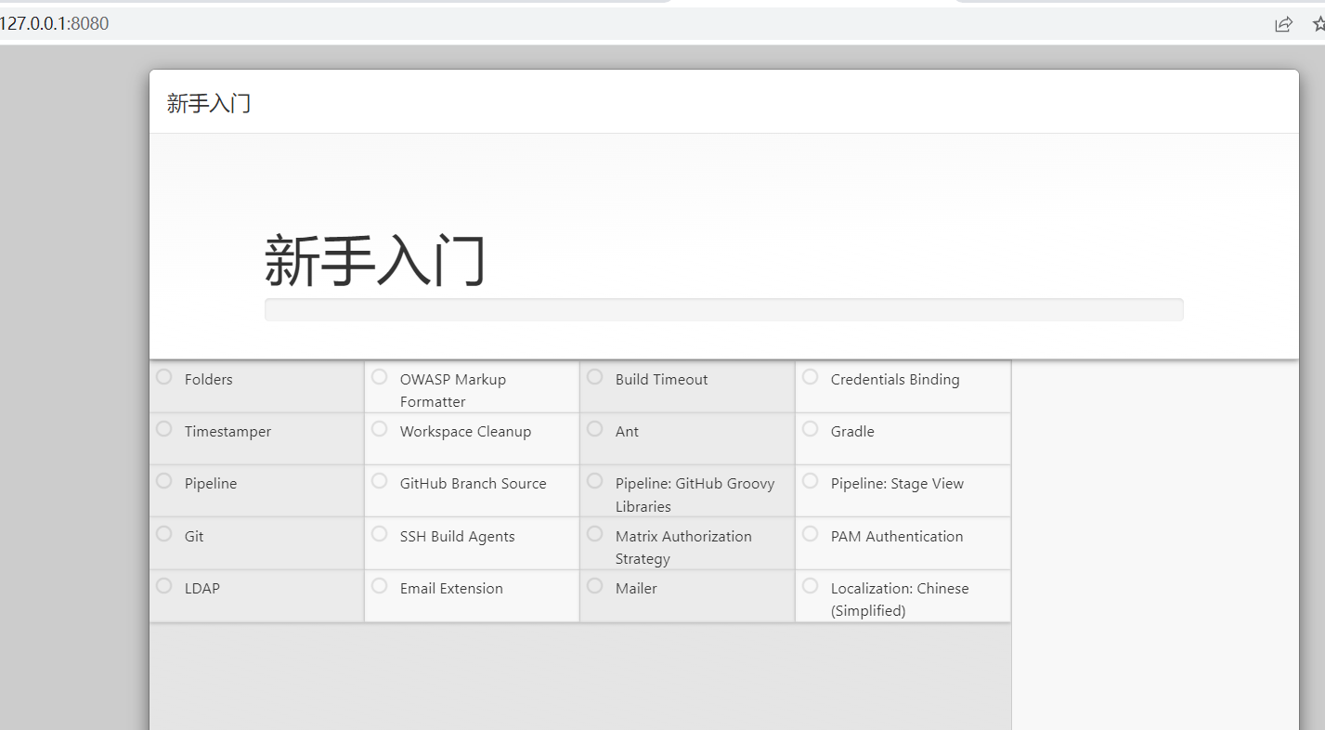Image resolution: width=1325 pixels, height=730 pixels.
Task: Click the Folders plugin name
Action: [x=209, y=379]
